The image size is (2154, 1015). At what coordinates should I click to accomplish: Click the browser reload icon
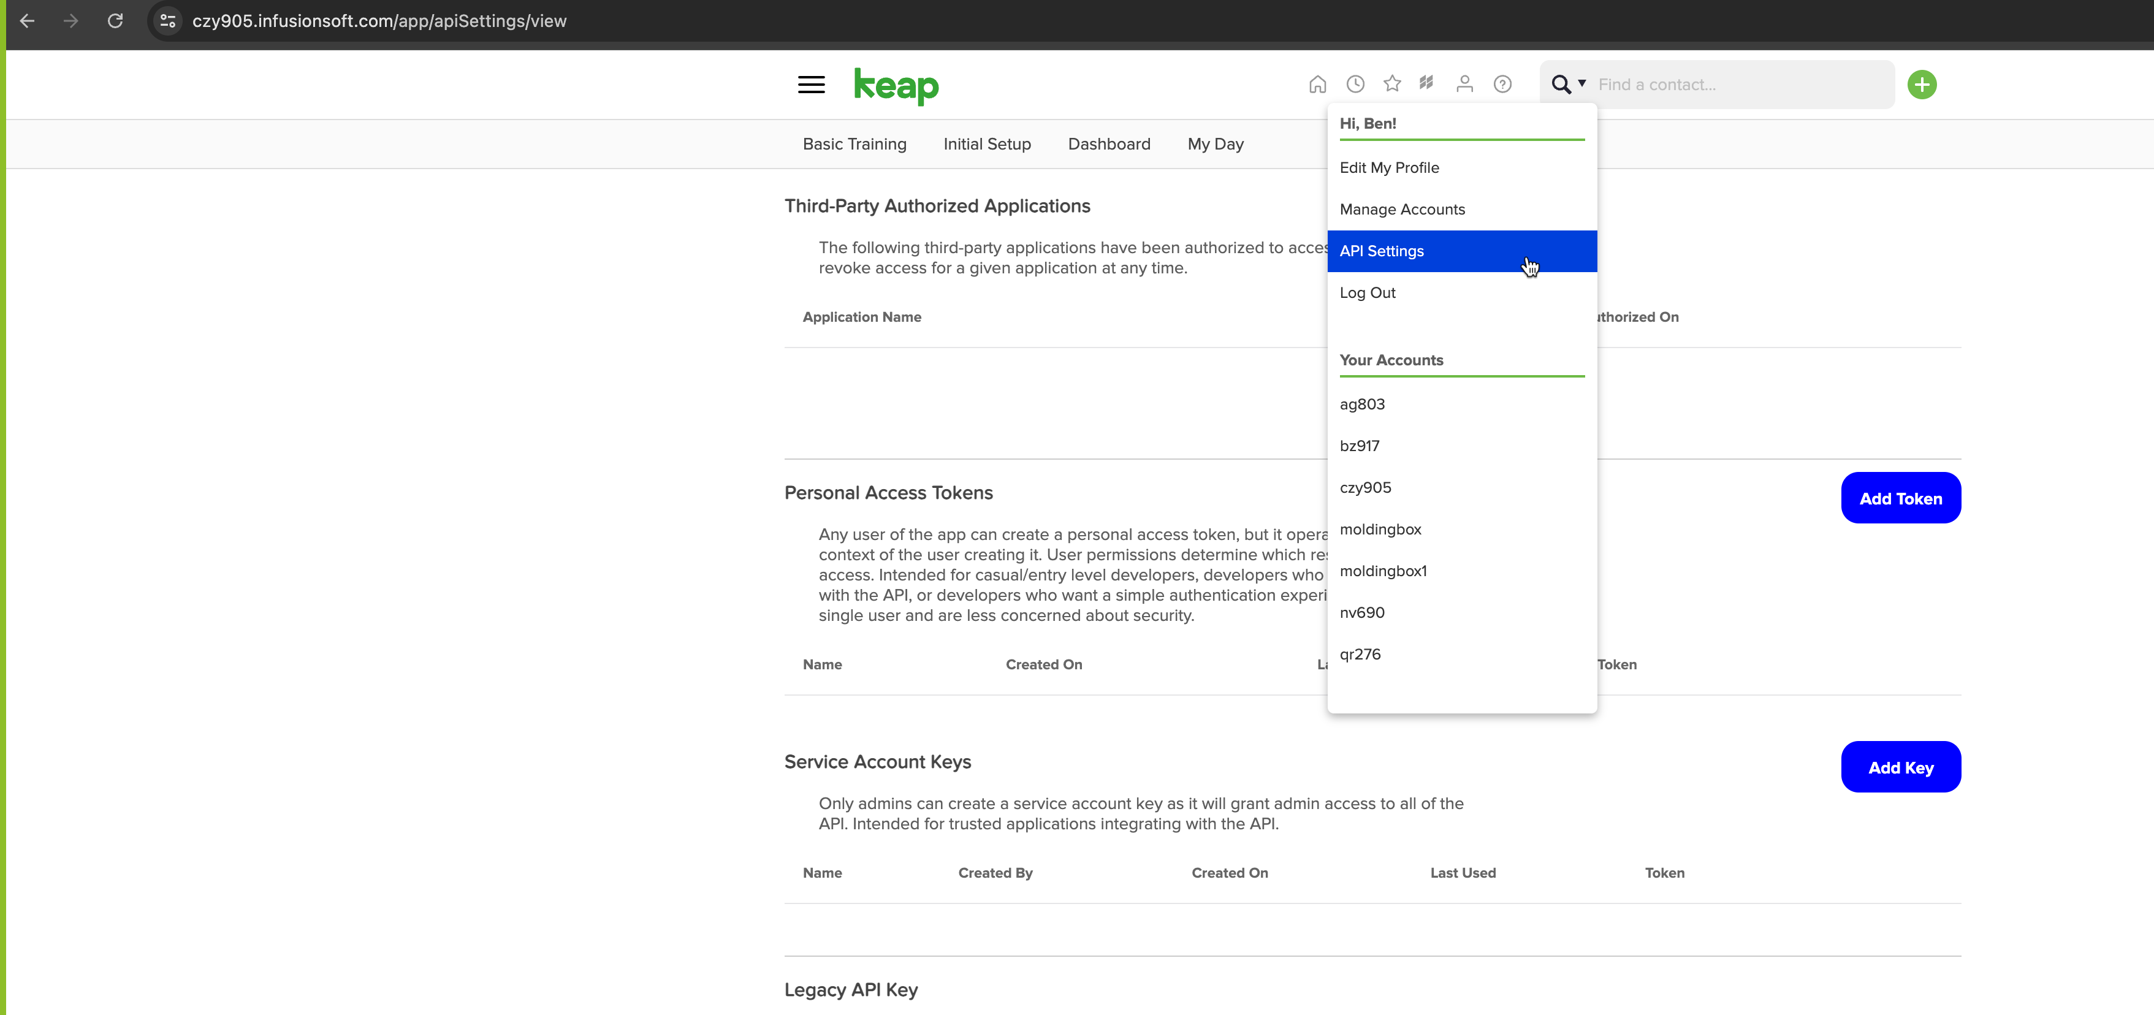pos(115,21)
